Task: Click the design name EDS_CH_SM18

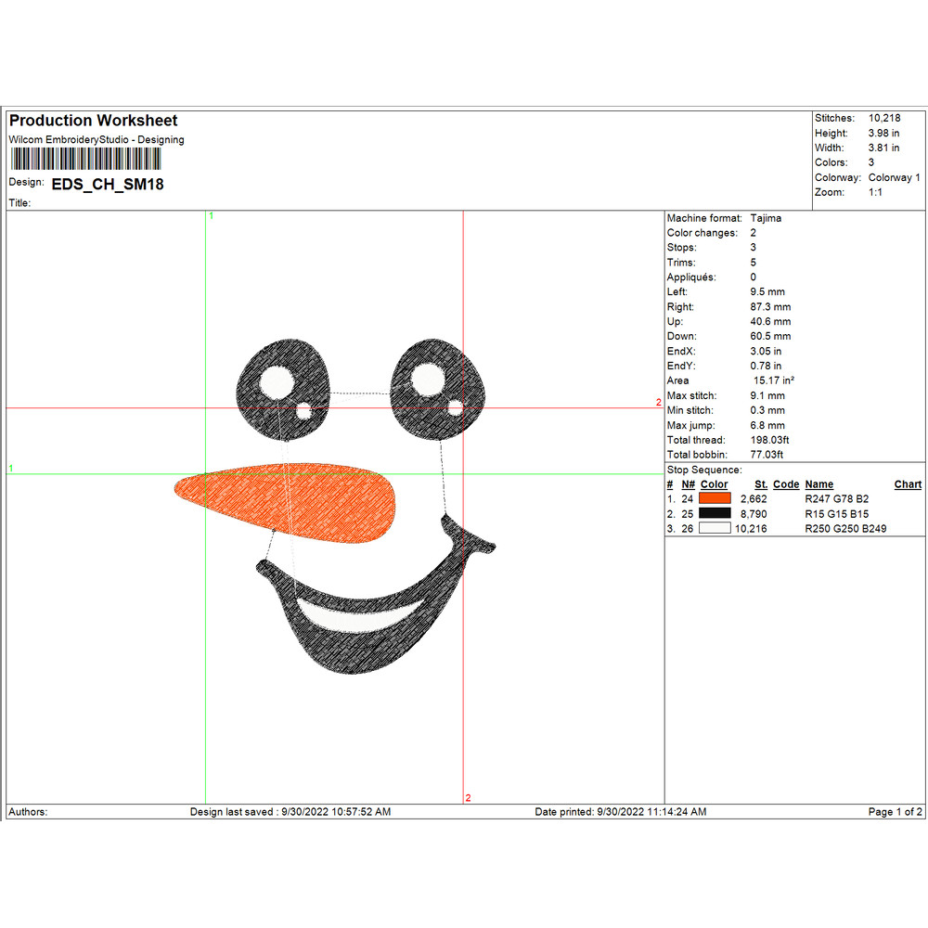Action: [108, 185]
